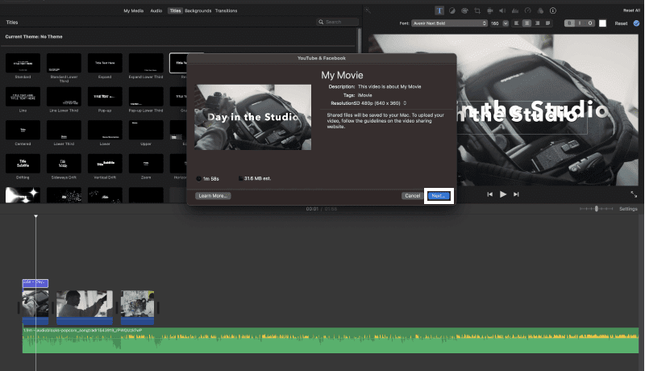Open the Avenir Next Bold font dropdown

click(x=449, y=23)
